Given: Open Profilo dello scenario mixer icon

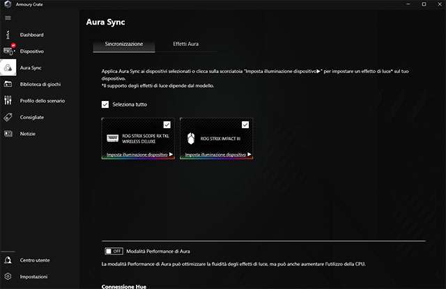Looking at the screenshot, I should (8, 101).
